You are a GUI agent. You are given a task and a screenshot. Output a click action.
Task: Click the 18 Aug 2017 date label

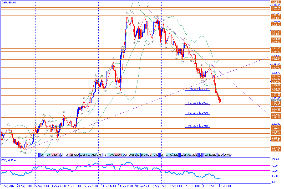click(x=8, y=186)
